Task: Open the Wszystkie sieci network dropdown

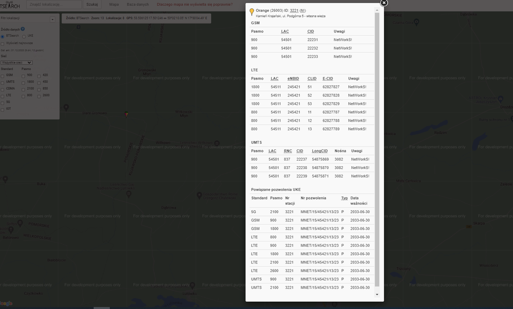Action: click(16, 63)
